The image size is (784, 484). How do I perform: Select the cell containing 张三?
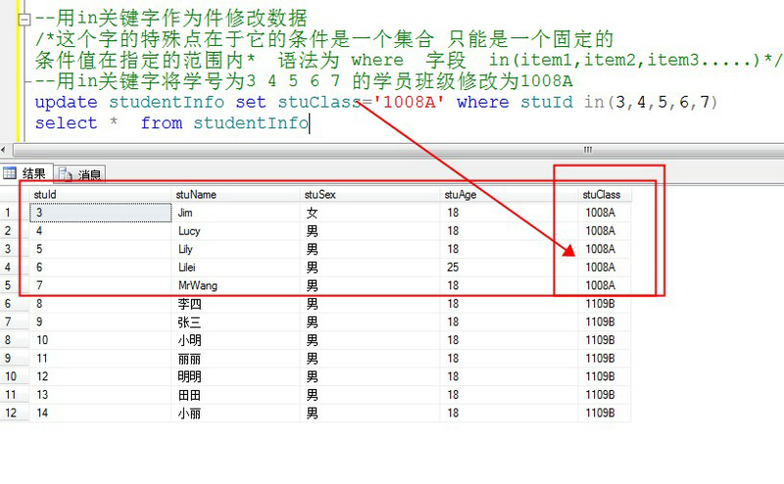coord(236,322)
